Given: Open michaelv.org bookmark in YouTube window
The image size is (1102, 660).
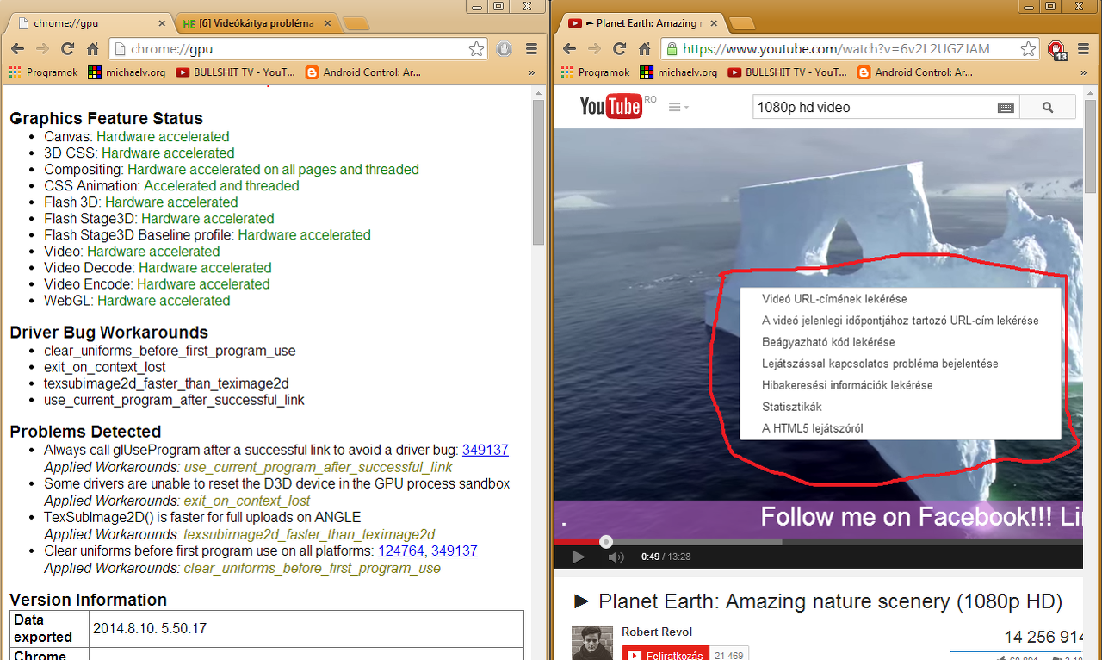Looking at the screenshot, I should coord(678,72).
